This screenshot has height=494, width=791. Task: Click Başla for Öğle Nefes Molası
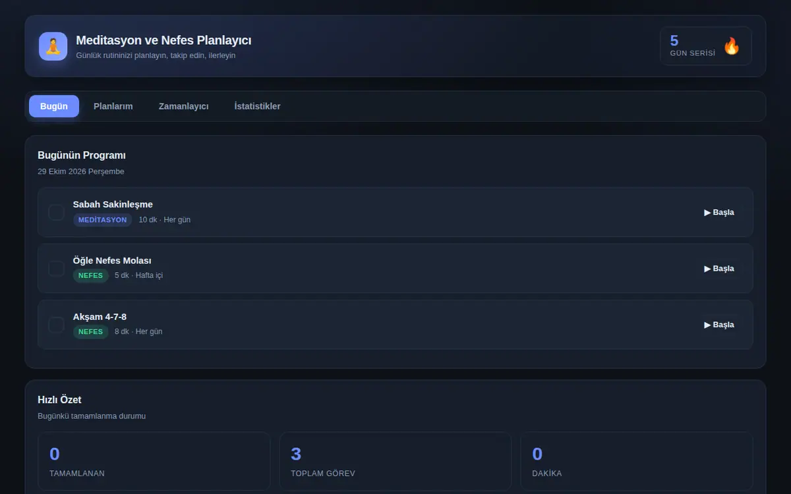click(x=719, y=269)
